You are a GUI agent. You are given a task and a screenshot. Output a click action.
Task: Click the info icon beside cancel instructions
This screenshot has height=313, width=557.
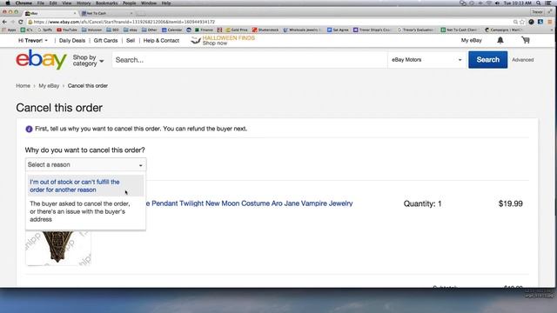pos(29,129)
